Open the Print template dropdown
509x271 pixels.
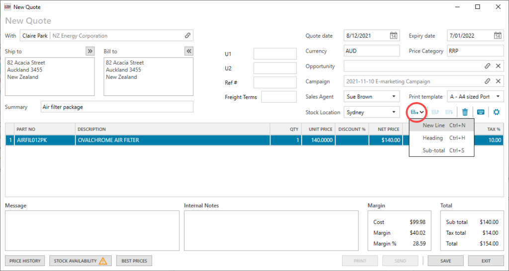(x=498, y=97)
